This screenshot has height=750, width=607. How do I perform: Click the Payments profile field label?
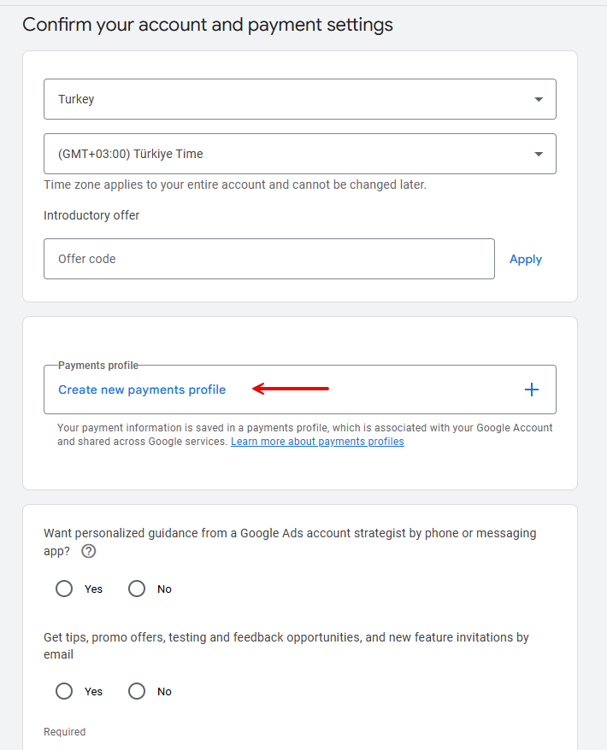[97, 366]
